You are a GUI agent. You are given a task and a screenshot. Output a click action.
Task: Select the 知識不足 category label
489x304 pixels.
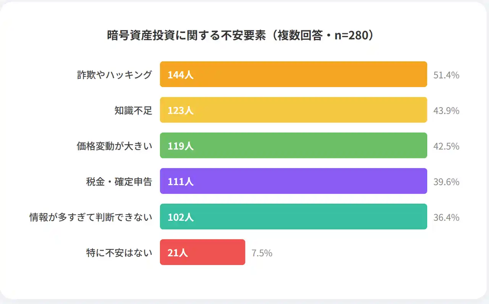click(133, 110)
